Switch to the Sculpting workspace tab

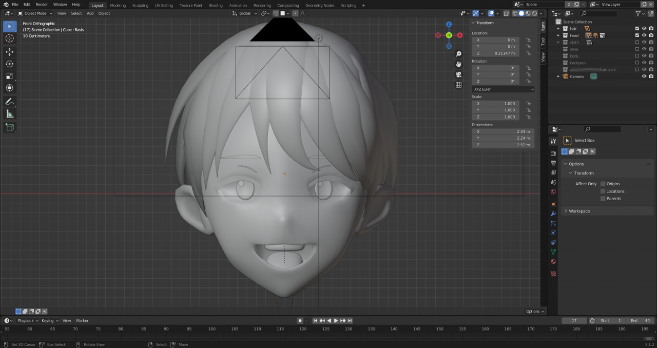(140, 5)
